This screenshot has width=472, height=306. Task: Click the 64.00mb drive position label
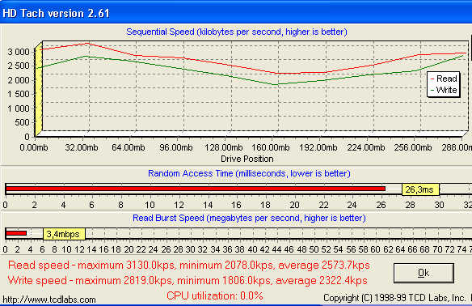(x=129, y=147)
